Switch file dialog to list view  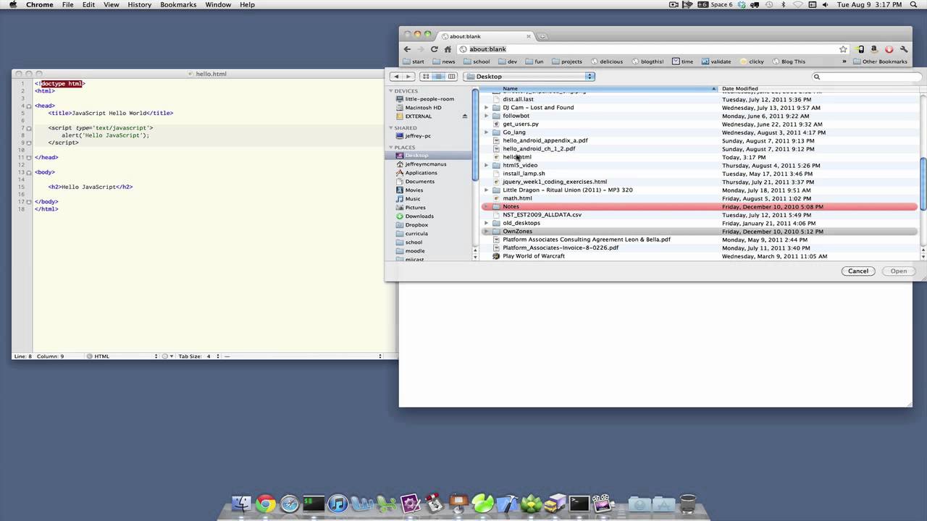point(439,77)
